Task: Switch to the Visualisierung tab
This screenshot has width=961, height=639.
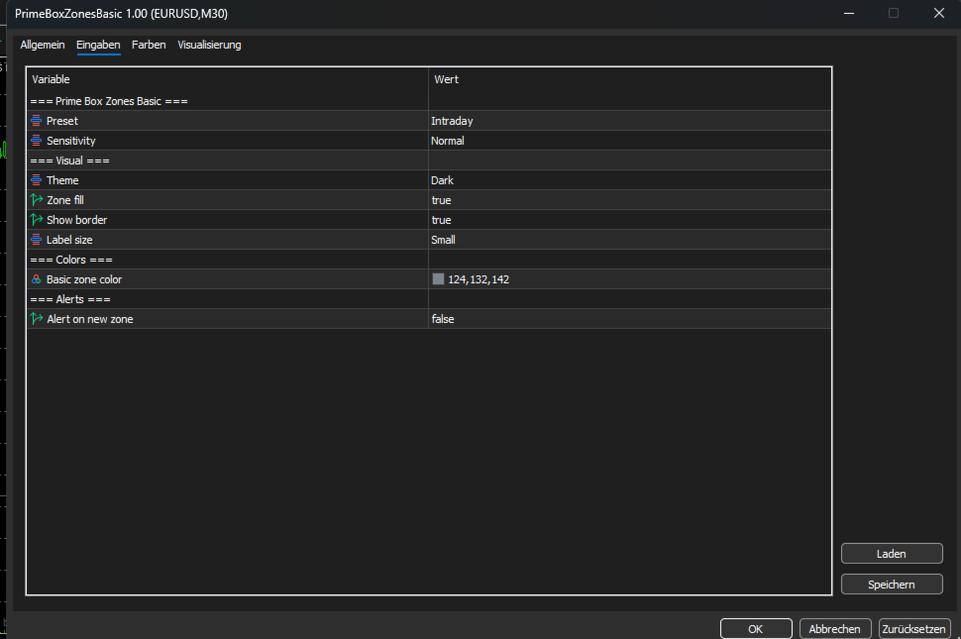Action: point(209,45)
